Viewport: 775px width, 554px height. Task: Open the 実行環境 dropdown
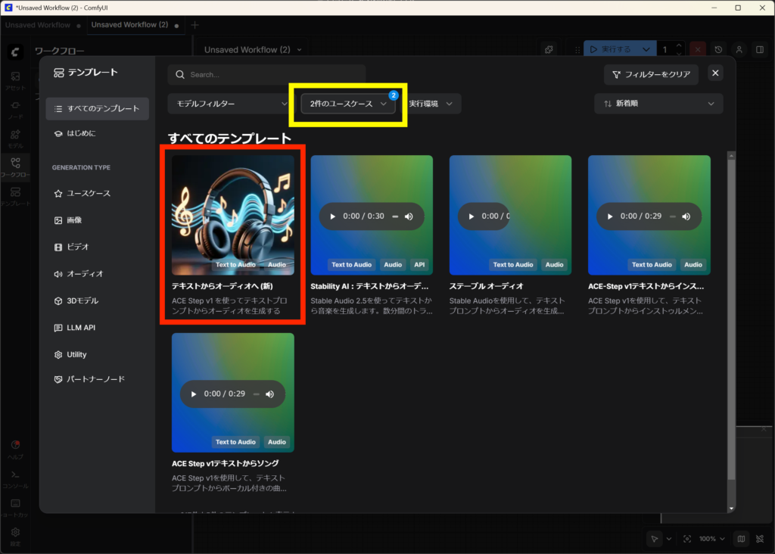[433, 104]
